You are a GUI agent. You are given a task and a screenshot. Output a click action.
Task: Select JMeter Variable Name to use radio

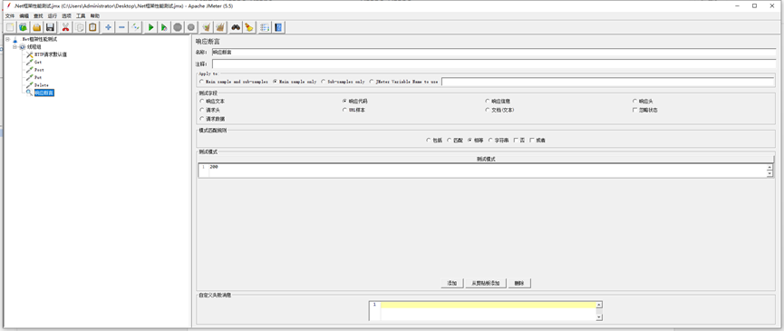372,82
